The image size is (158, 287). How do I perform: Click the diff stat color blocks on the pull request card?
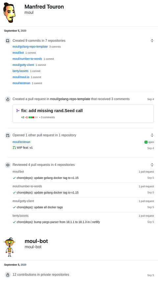(x=33, y=117)
